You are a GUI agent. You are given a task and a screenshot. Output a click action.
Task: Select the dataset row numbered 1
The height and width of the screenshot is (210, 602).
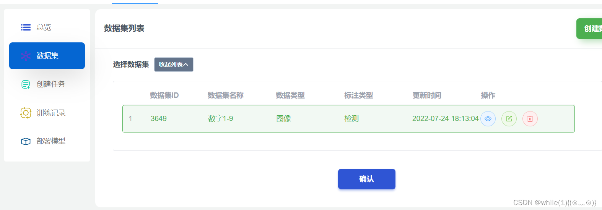[x=348, y=119]
